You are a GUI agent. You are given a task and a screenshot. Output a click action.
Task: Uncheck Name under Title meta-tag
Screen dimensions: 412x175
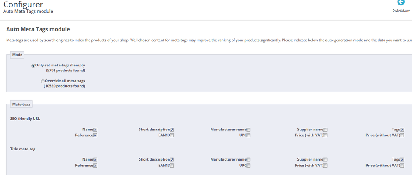tap(95, 160)
